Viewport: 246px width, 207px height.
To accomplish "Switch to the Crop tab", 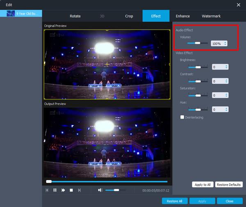I will click(129, 16).
